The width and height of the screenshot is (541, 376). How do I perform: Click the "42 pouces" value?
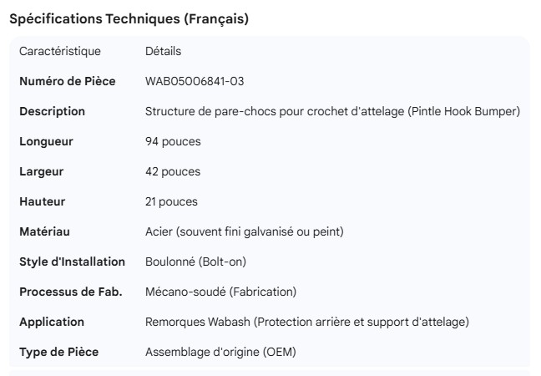click(x=173, y=172)
